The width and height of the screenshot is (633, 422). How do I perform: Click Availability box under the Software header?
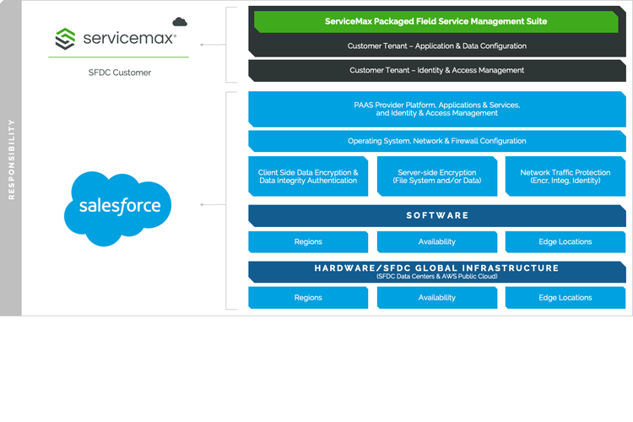pyautogui.click(x=436, y=241)
